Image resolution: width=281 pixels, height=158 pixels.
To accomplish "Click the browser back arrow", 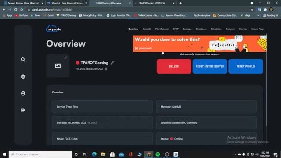I will (x=4, y=10).
